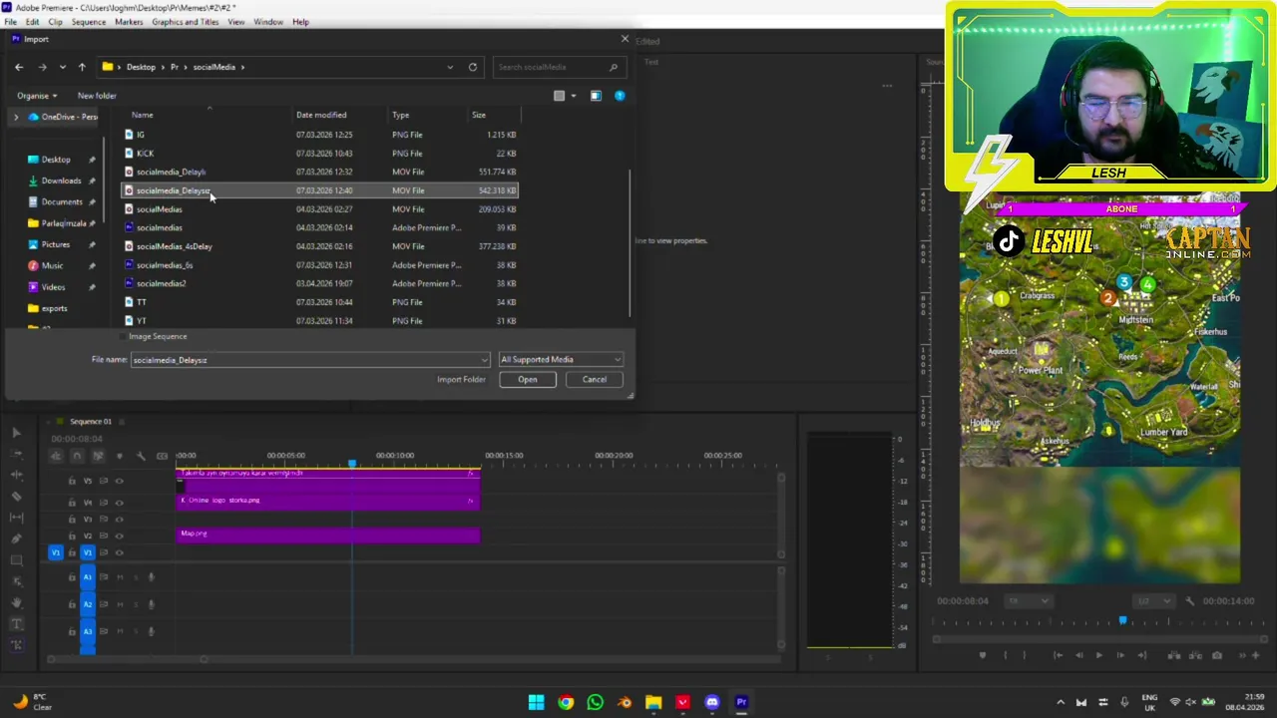1277x718 pixels.
Task: Enable voice-over record on track A3
Action: click(152, 630)
